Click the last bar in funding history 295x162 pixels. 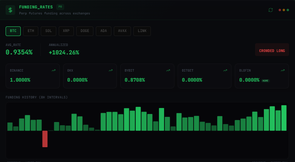284,118
